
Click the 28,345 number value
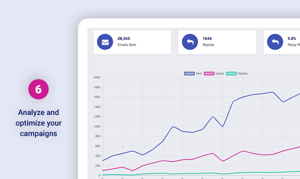point(124,39)
